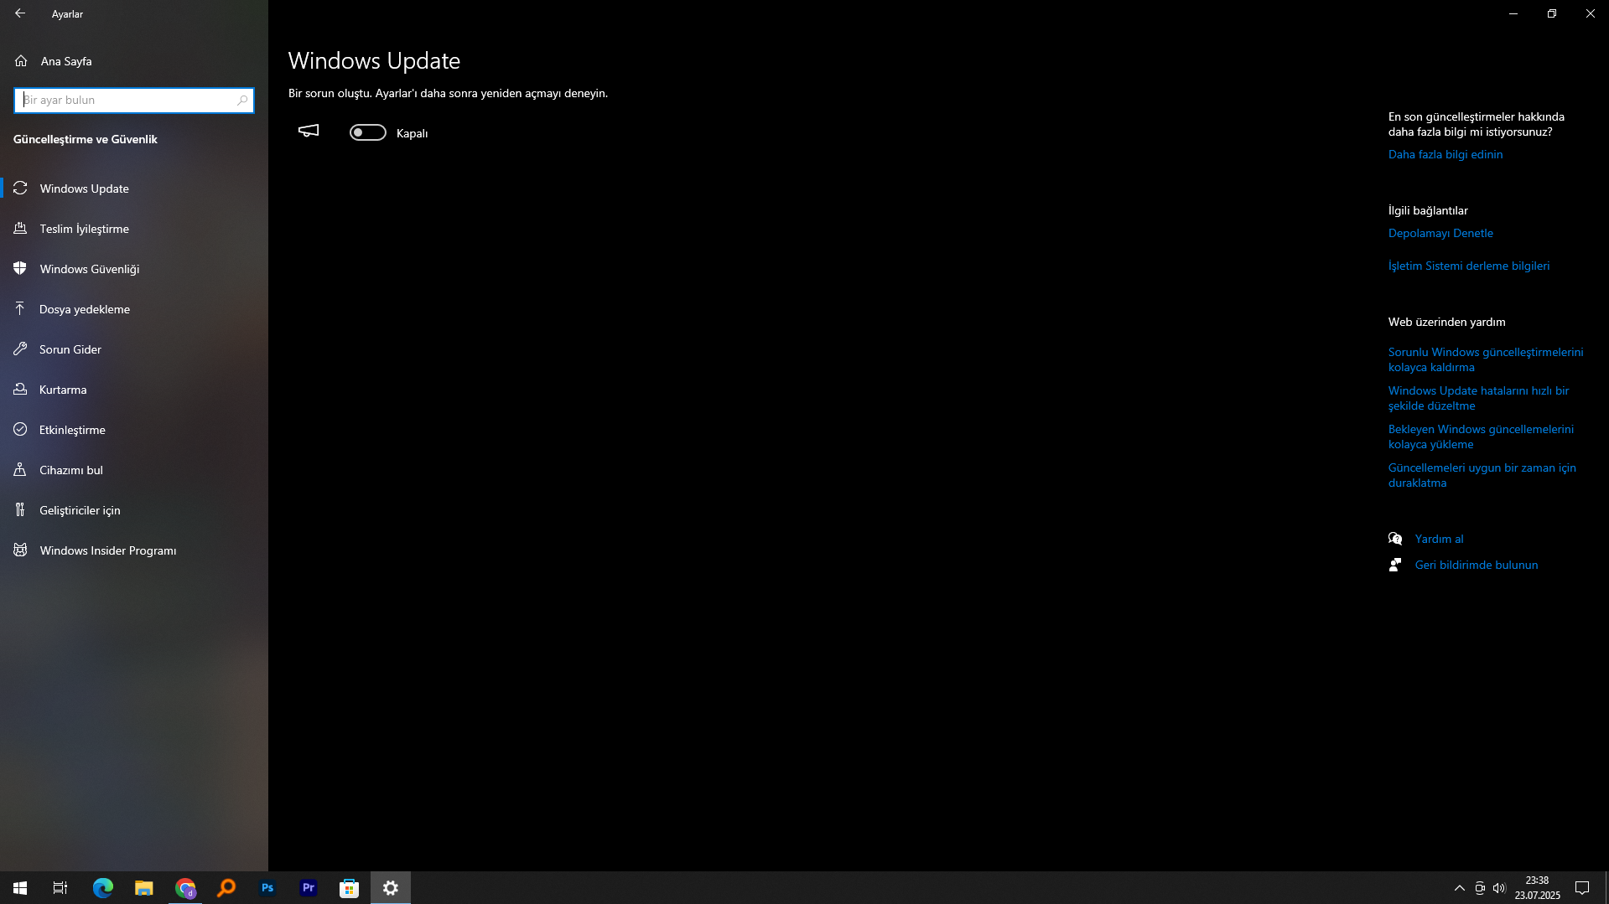Open the Depolamayı Denetle link
Image resolution: width=1609 pixels, height=904 pixels.
1440,233
